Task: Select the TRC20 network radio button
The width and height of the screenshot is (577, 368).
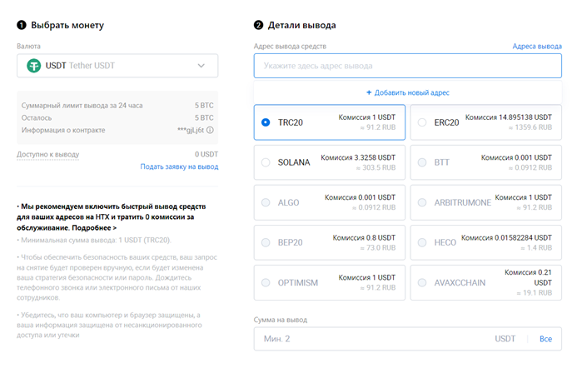Action: click(x=266, y=122)
